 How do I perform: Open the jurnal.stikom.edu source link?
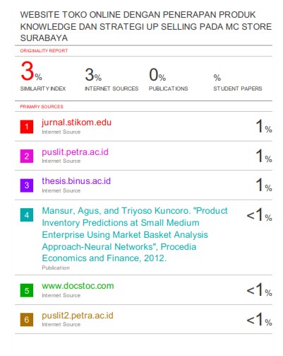76,122
